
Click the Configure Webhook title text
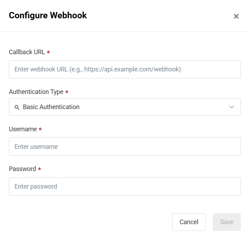click(x=48, y=15)
